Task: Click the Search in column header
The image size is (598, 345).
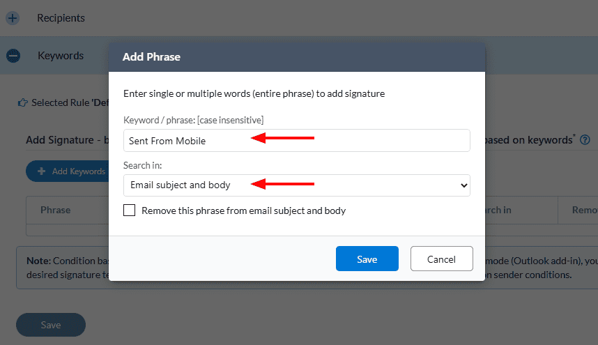Action: pyautogui.click(x=497, y=210)
